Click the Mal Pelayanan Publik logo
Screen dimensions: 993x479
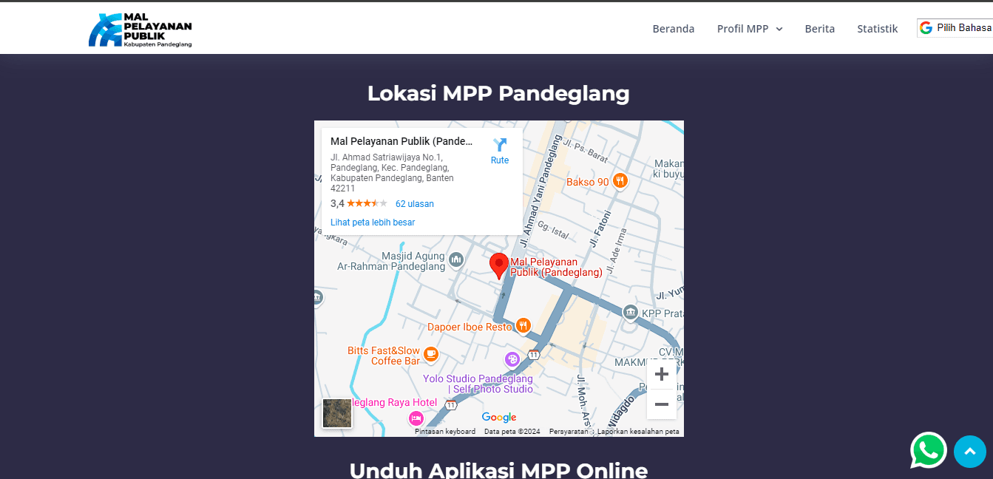[x=140, y=30]
